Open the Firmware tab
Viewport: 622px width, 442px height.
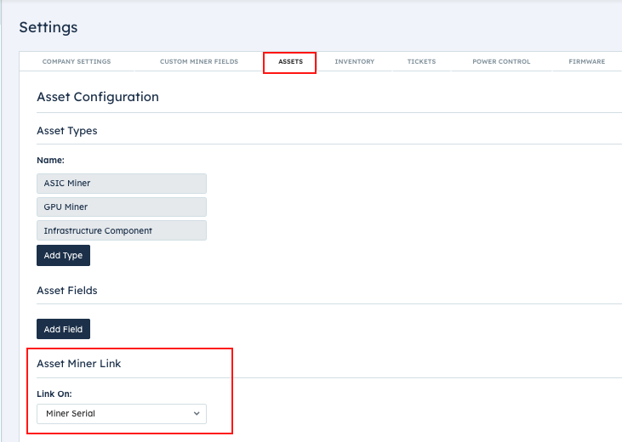(x=587, y=61)
